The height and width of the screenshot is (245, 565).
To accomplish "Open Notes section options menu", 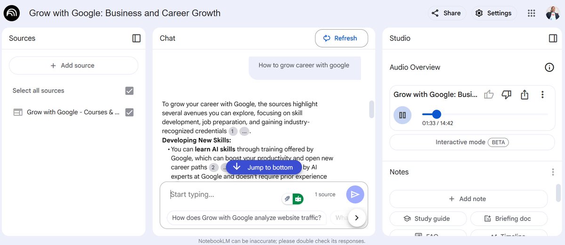I will pos(553,172).
